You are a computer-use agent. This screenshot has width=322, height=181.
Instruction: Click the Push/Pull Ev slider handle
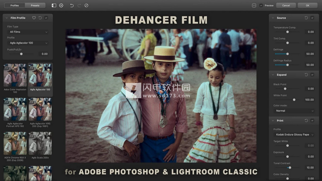21,54
